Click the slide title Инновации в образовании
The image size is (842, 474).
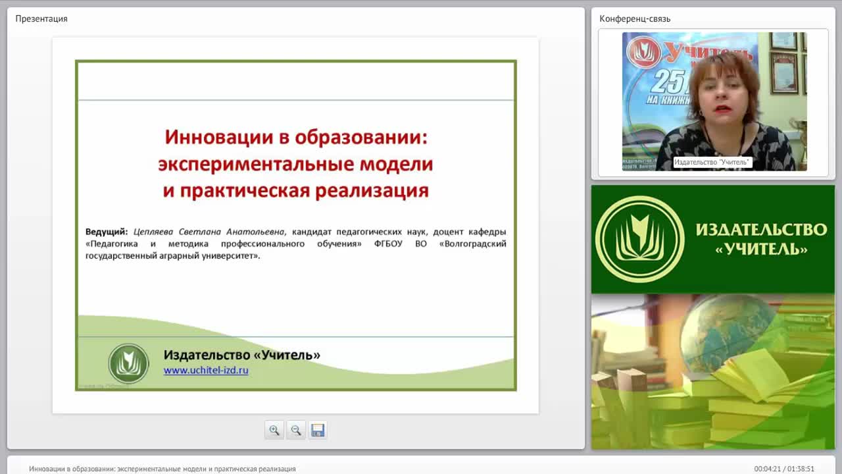click(x=296, y=163)
